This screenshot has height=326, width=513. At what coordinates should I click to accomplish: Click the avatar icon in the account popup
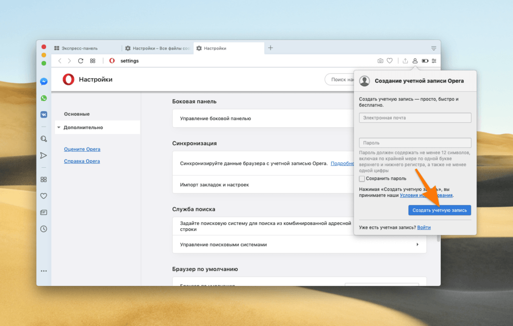[x=365, y=81]
